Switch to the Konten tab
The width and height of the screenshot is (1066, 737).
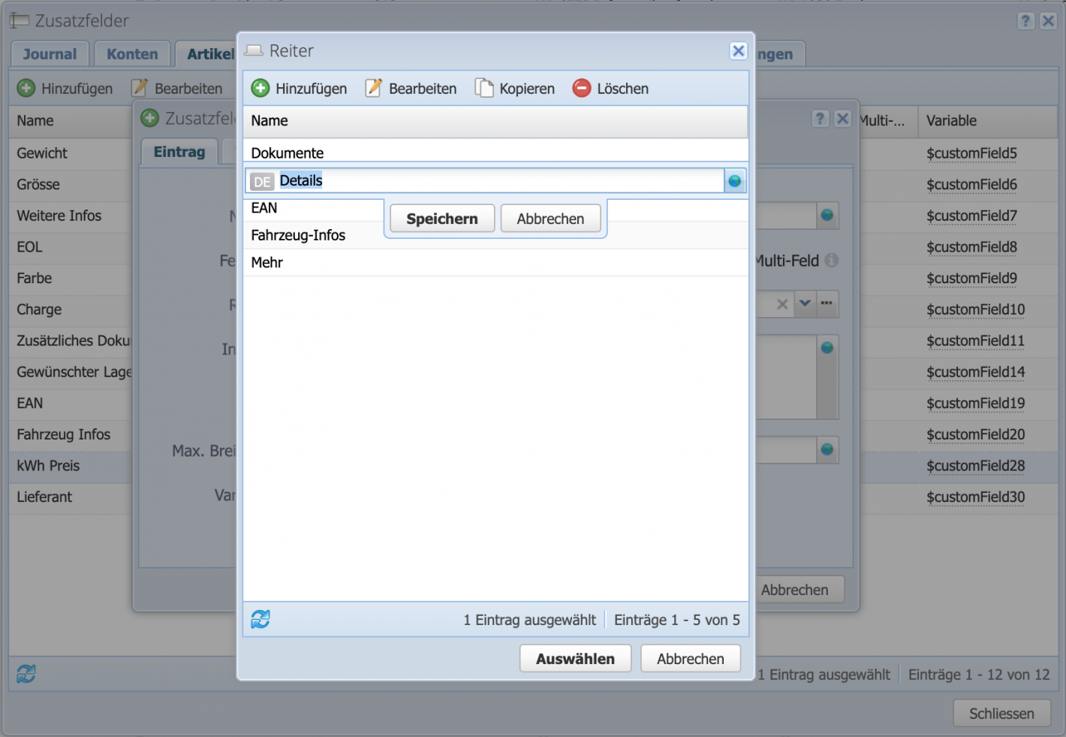132,53
